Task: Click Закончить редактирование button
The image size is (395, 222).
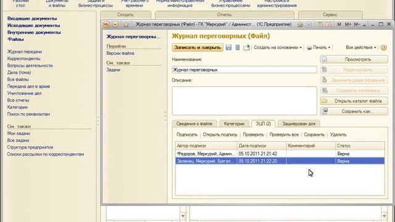Action: point(354,80)
